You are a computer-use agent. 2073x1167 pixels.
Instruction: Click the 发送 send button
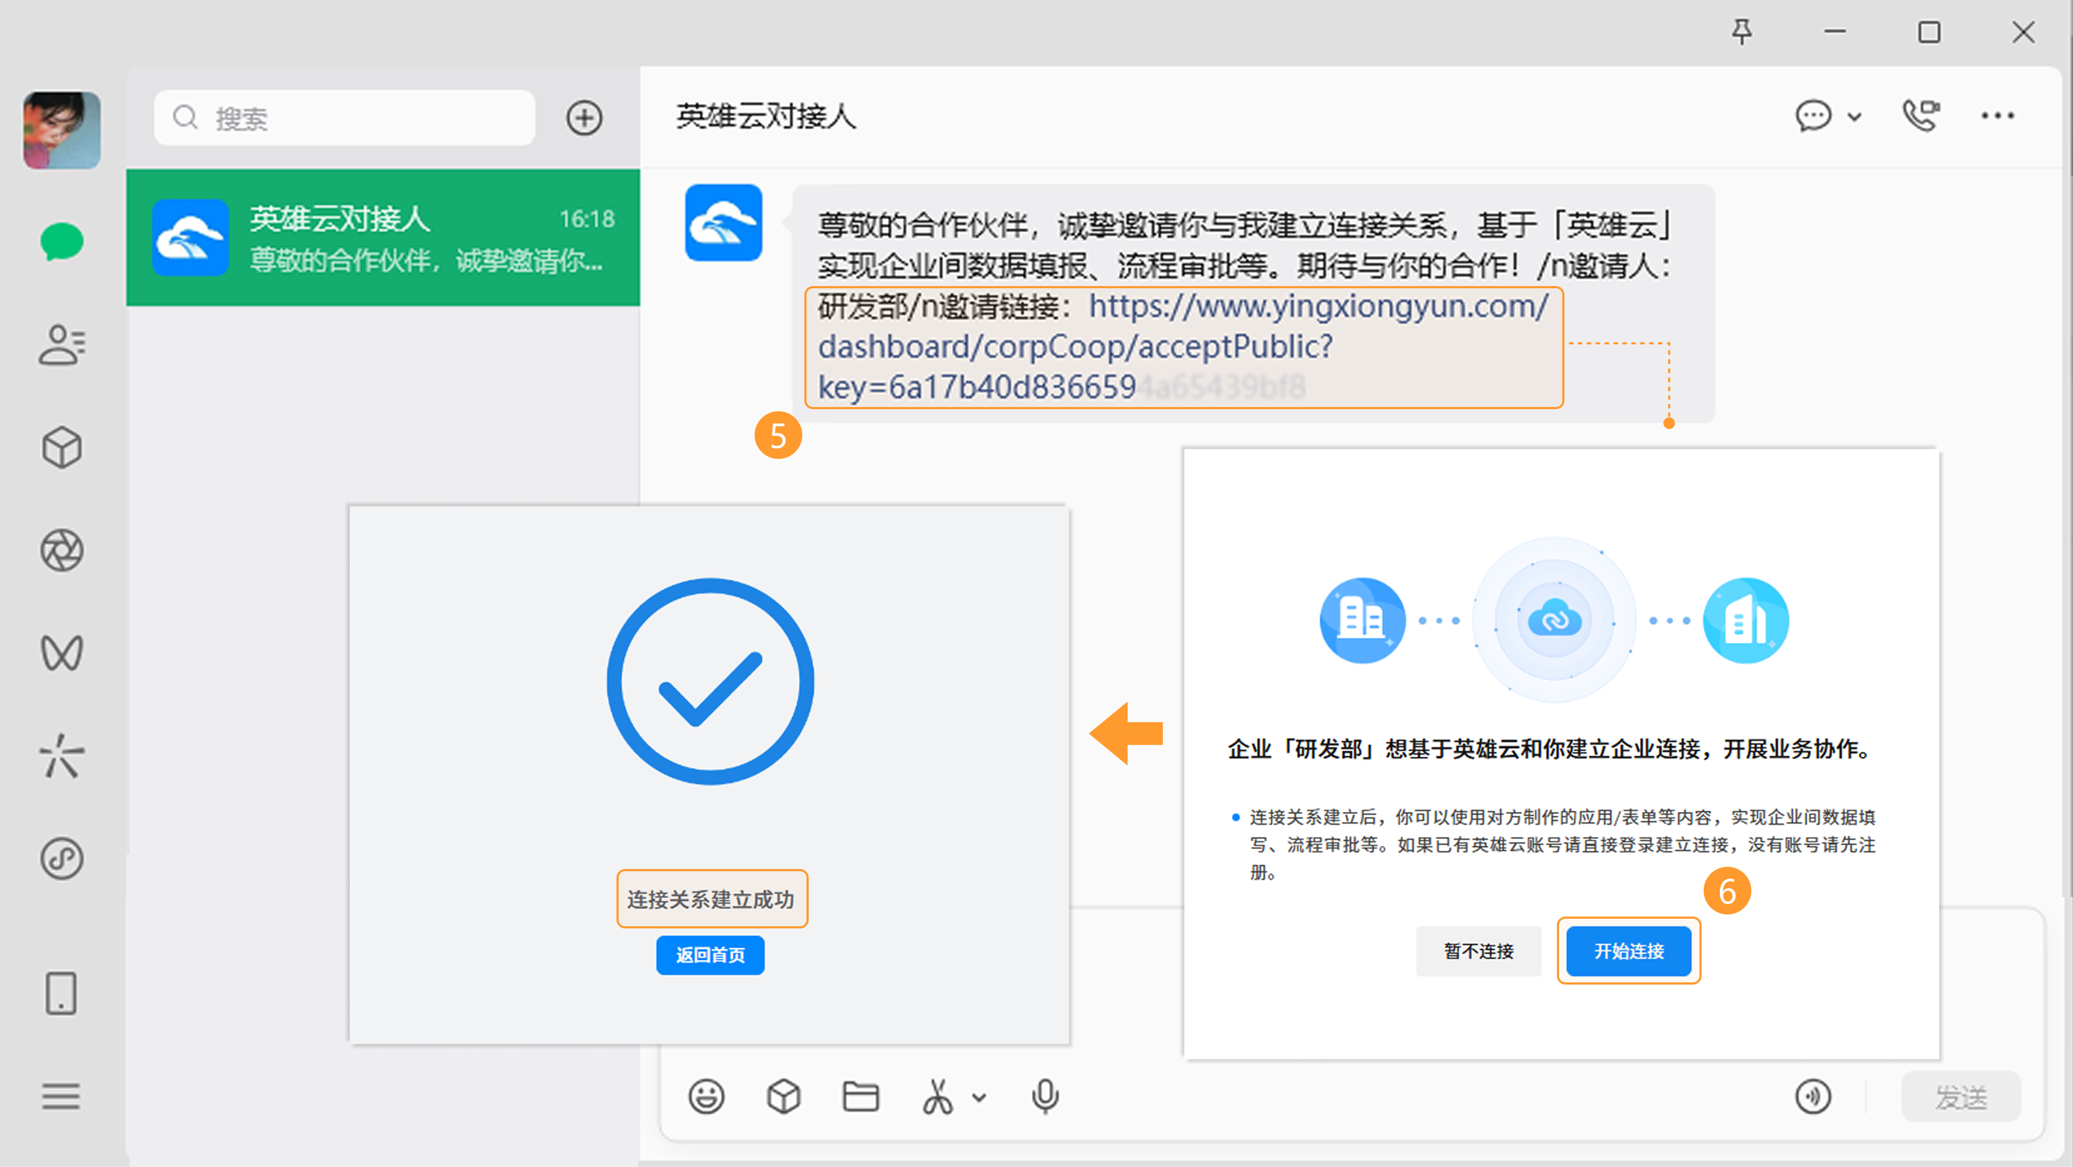1961,1096
